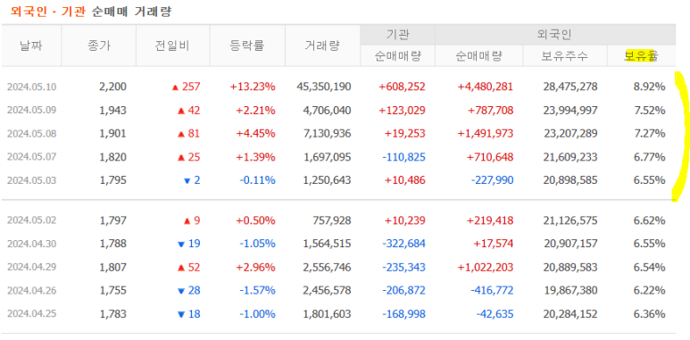
Task: Select the date 2024.05.07
Action: pos(31,157)
